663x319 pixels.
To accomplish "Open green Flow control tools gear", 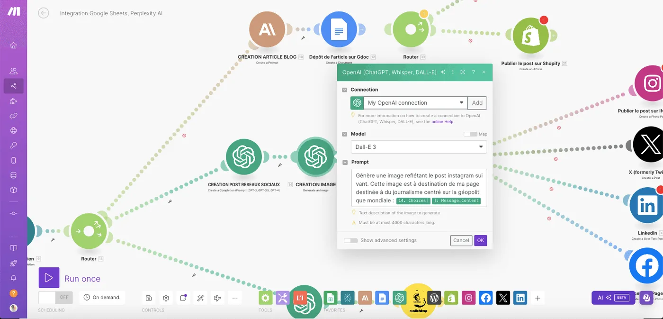I will (x=265, y=298).
